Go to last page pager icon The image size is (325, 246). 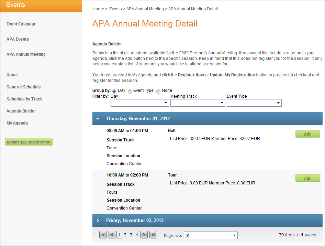pyautogui.click(x=153, y=235)
